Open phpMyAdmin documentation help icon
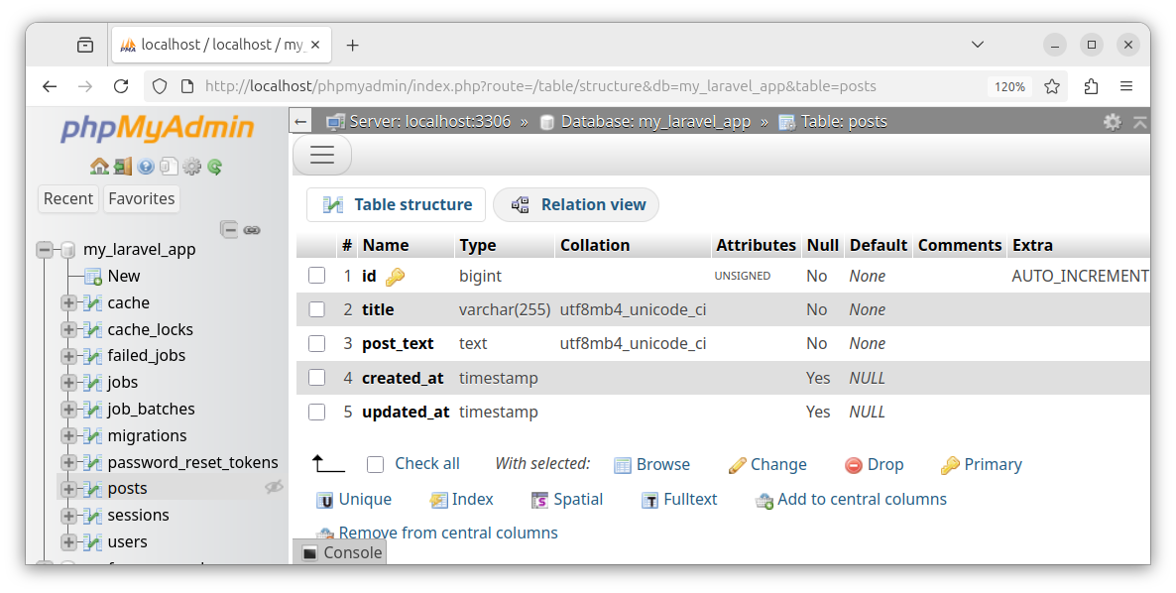 click(x=146, y=167)
